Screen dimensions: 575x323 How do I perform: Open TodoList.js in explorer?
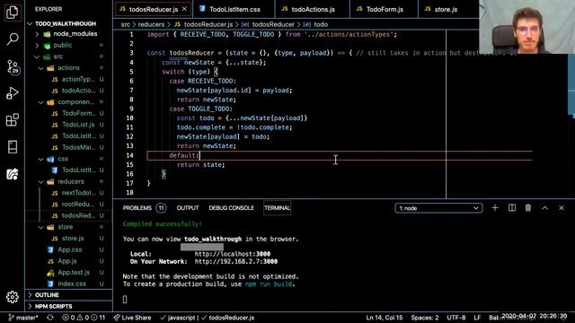69,125
